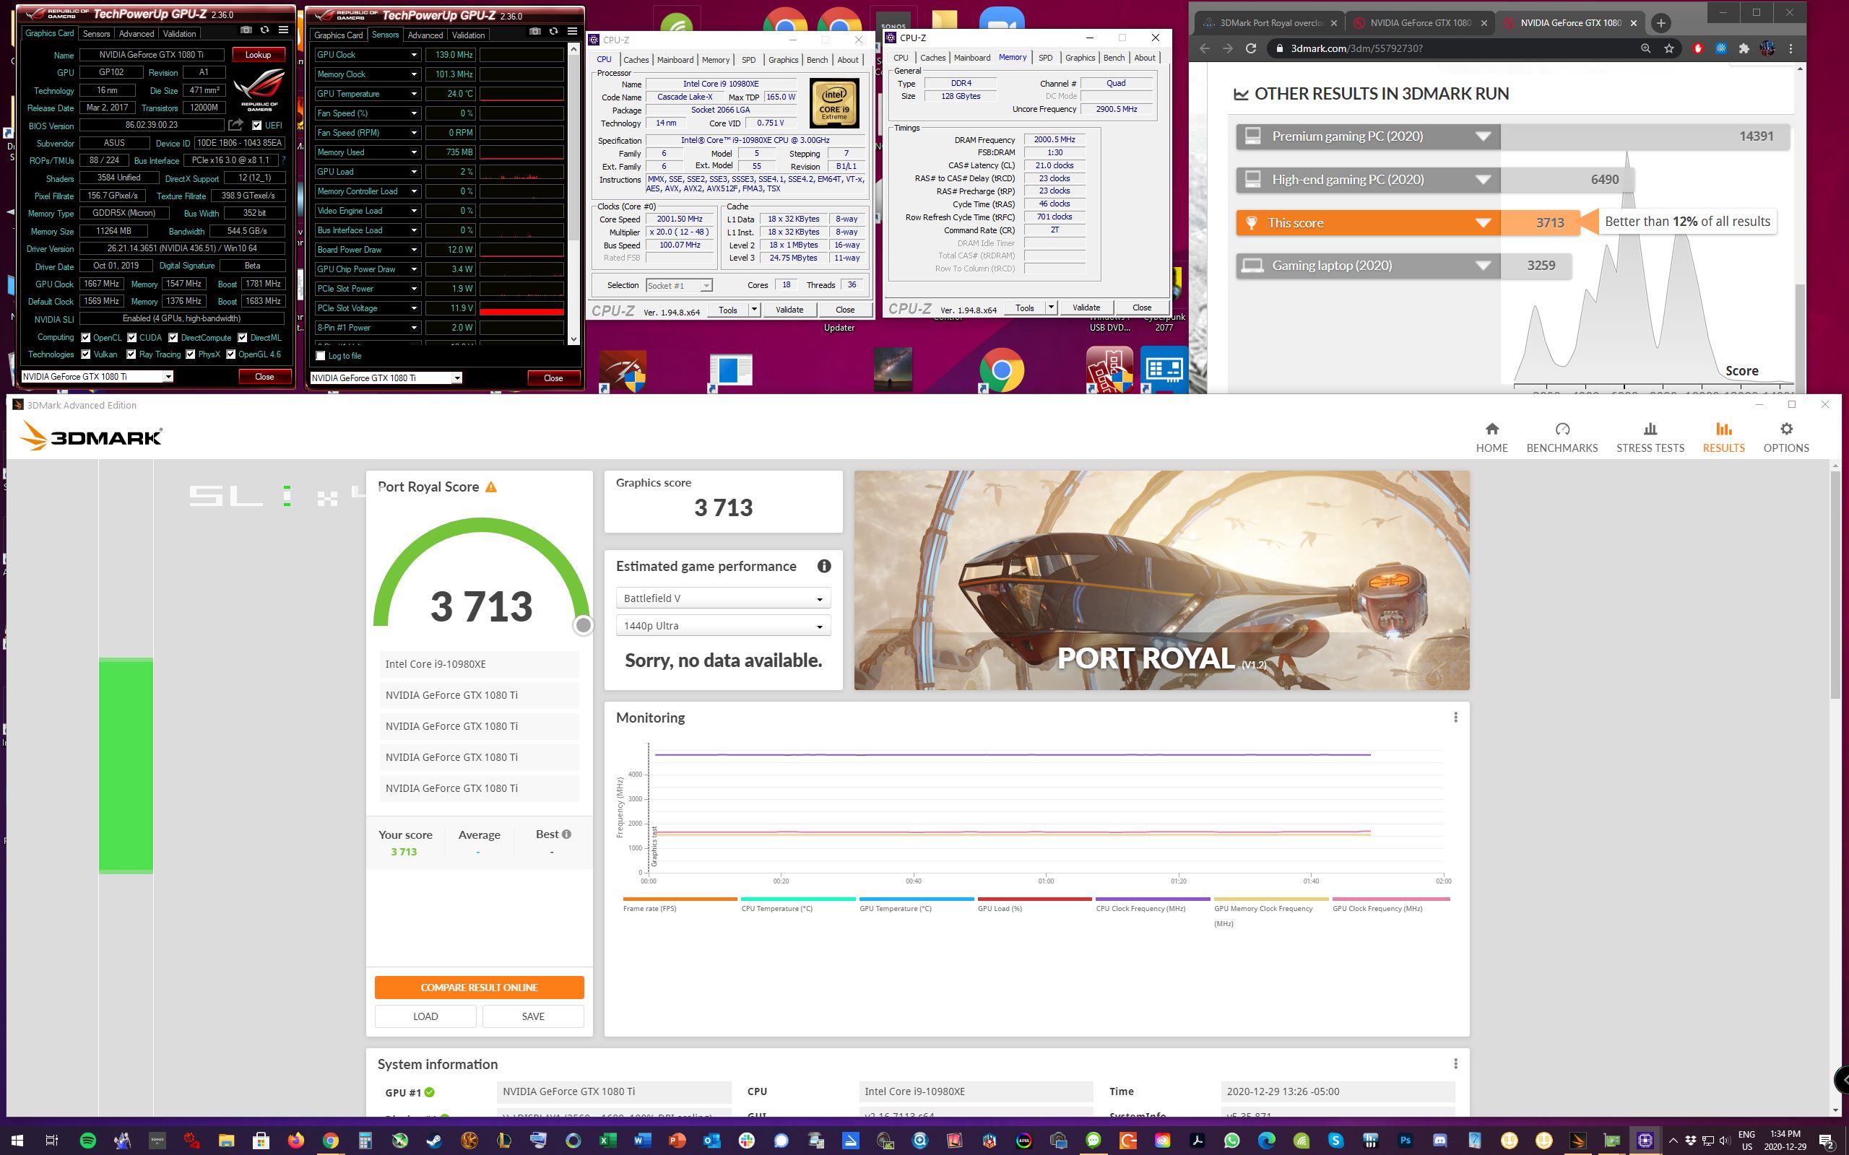The image size is (1849, 1155).
Task: Click the BIOS share/export icon in GPU-Z
Action: (236, 124)
